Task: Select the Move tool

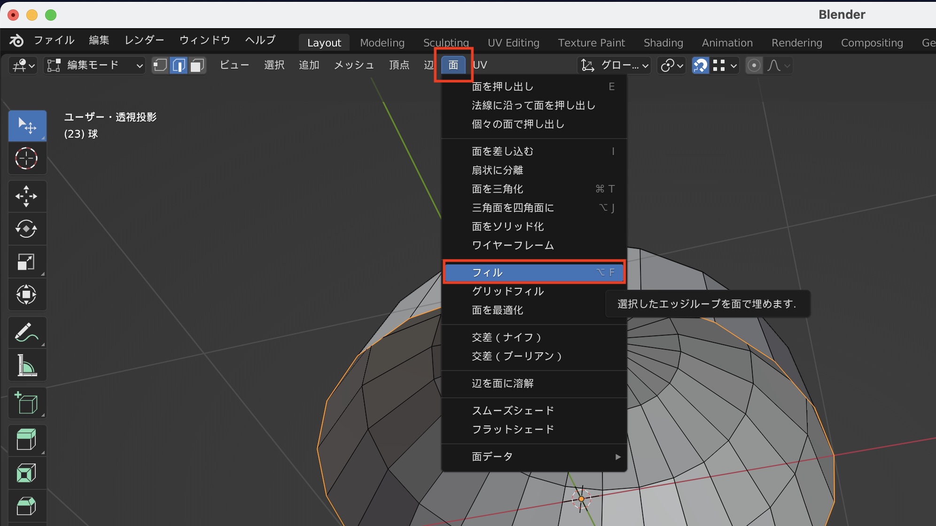Action: pos(26,196)
